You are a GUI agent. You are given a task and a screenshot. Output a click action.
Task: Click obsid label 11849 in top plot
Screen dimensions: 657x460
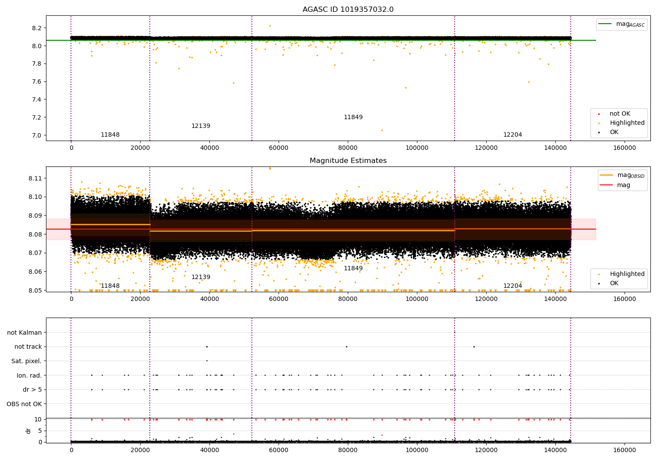[x=353, y=117]
